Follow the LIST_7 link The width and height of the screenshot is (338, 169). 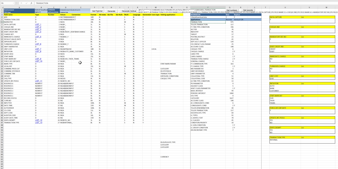point(38,49)
